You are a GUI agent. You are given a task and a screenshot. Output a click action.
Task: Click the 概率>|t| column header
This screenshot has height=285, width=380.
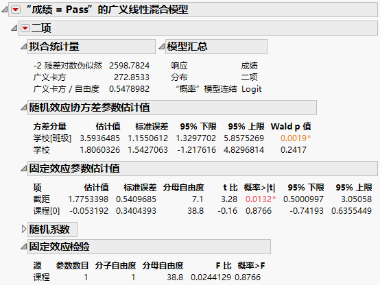tap(259, 188)
